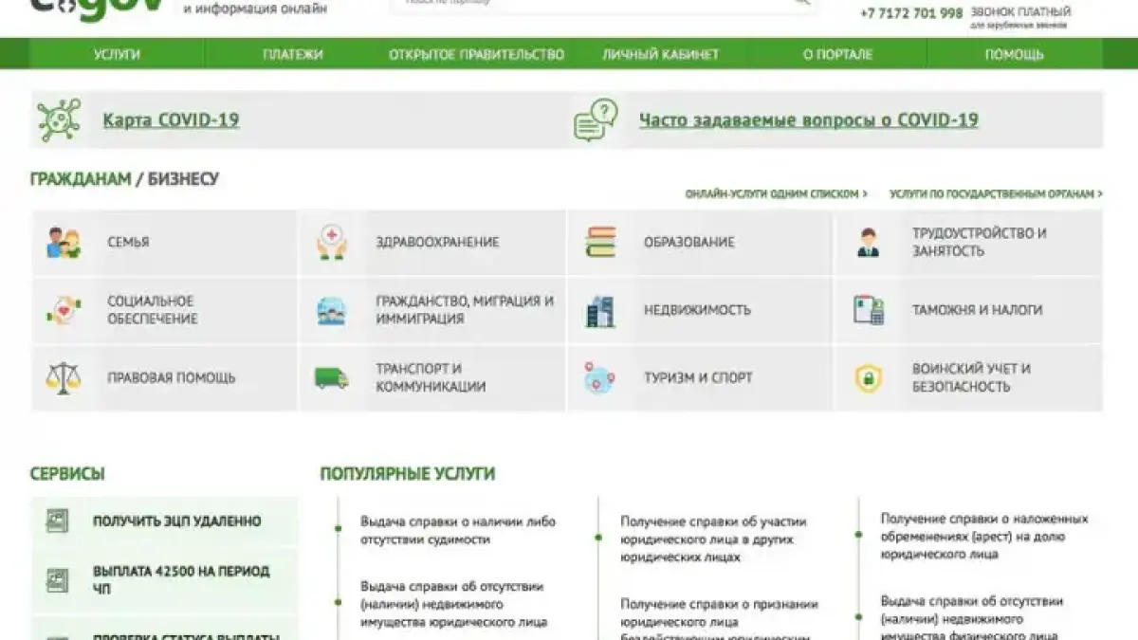
Task: Select the Образование category label
Action: 689,243
